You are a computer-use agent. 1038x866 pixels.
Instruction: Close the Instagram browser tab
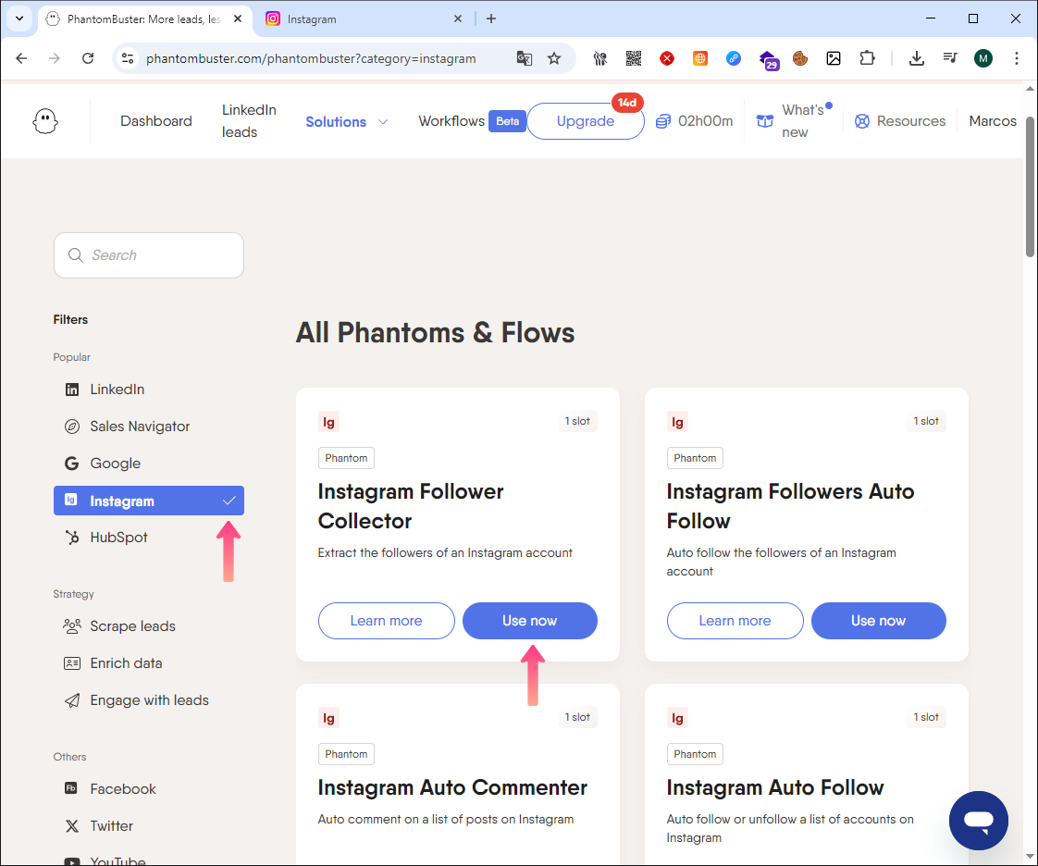pyautogui.click(x=457, y=19)
